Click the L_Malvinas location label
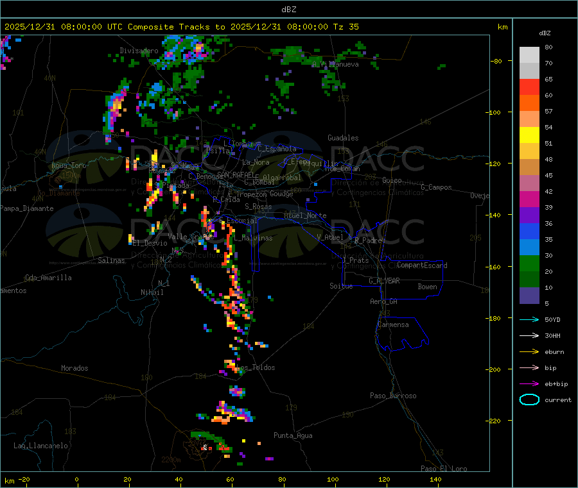 click(x=253, y=238)
